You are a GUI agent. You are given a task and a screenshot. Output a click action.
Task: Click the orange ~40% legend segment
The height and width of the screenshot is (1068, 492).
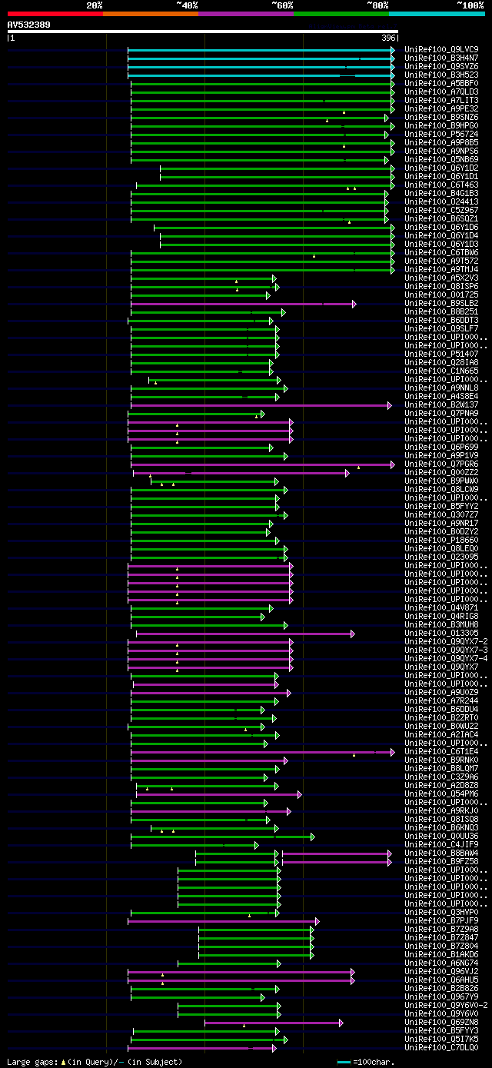pos(151,13)
